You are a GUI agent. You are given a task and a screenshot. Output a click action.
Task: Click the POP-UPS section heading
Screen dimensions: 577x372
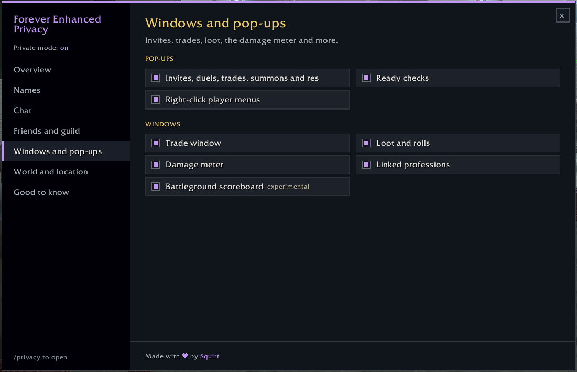pyautogui.click(x=159, y=59)
